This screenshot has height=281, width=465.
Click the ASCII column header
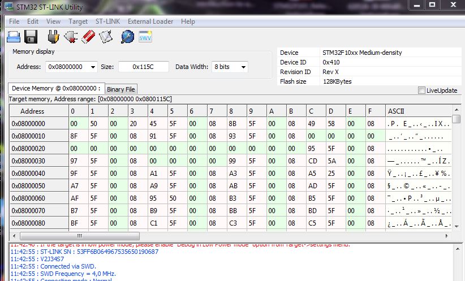tap(419, 111)
